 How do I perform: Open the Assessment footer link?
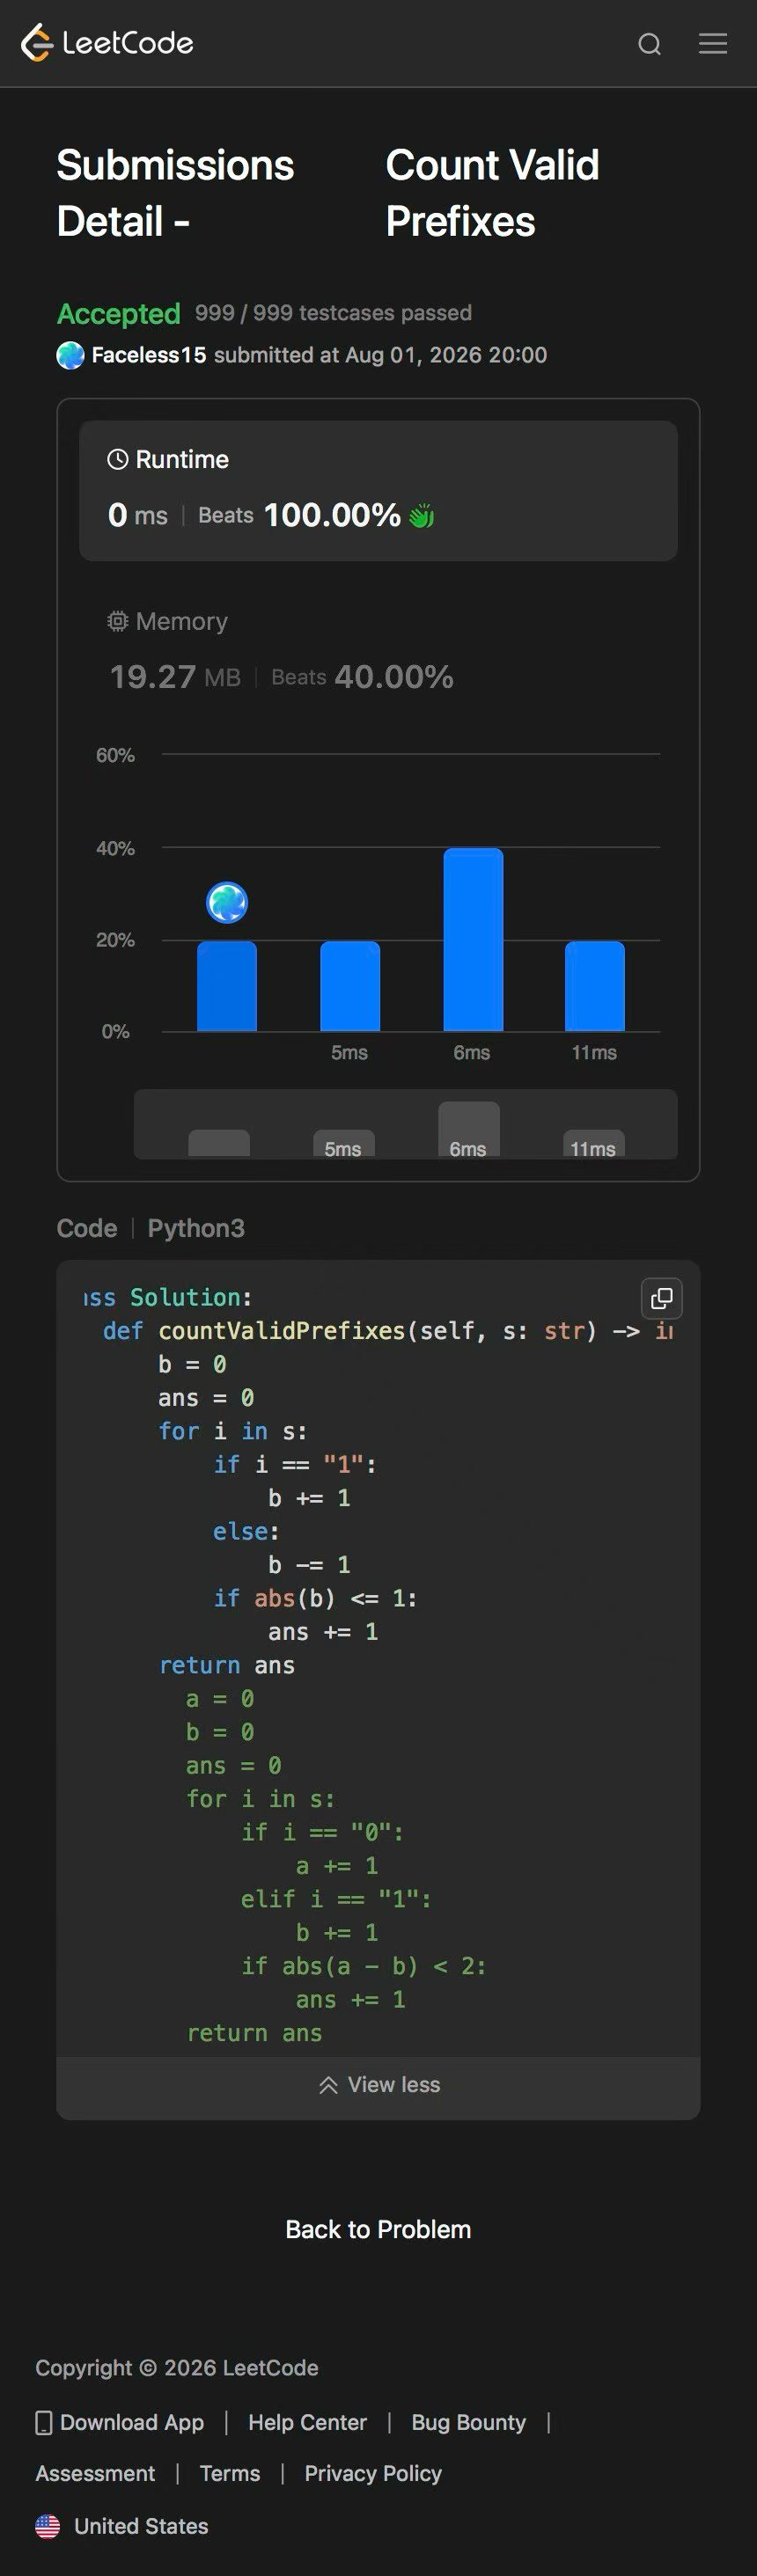pos(95,2473)
